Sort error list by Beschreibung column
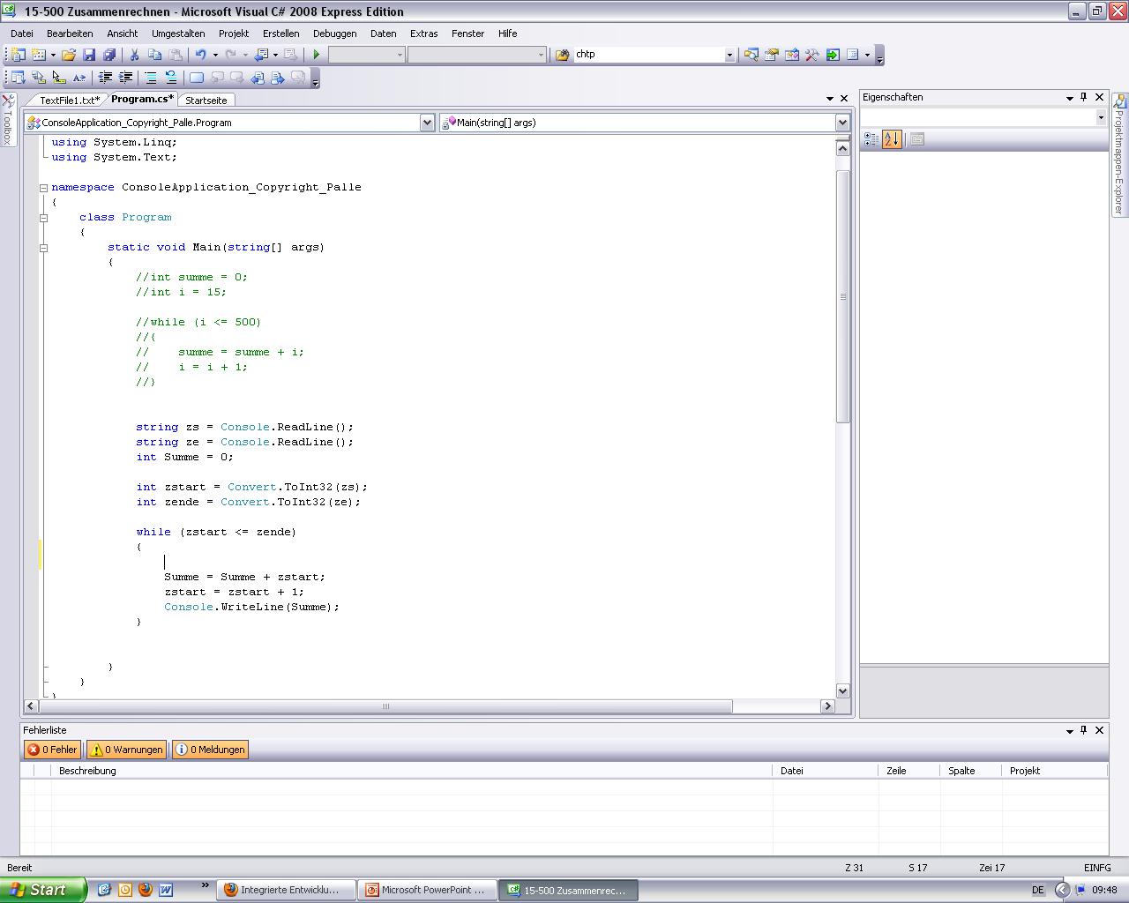 pyautogui.click(x=87, y=771)
